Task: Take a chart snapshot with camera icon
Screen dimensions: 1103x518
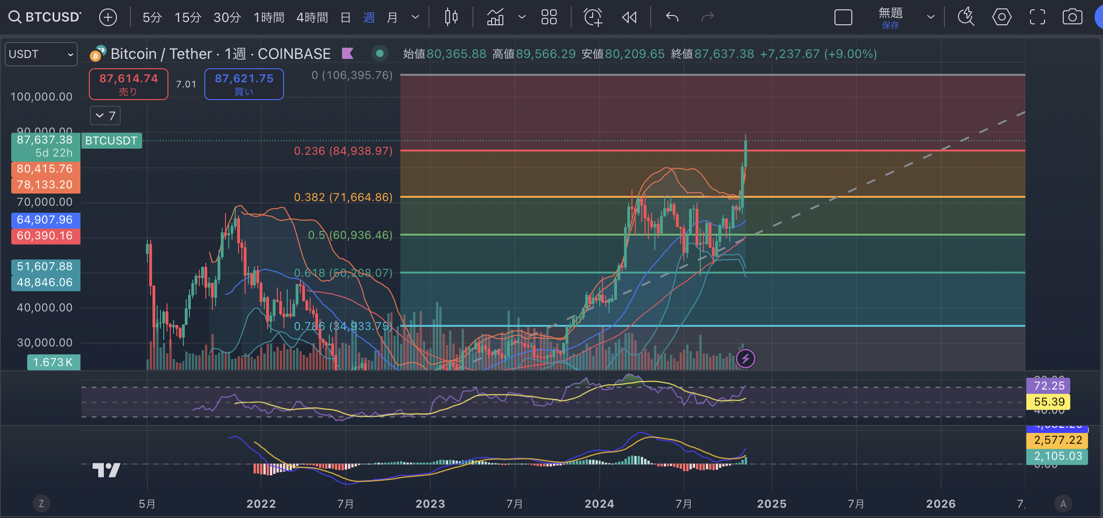Action: point(1072,17)
